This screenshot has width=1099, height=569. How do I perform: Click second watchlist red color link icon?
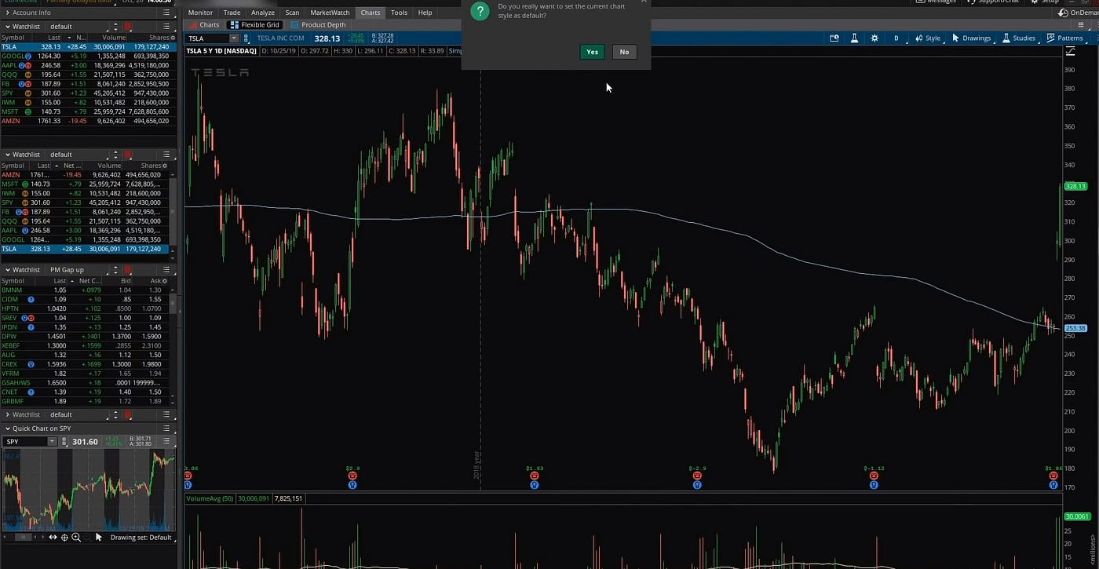point(128,155)
